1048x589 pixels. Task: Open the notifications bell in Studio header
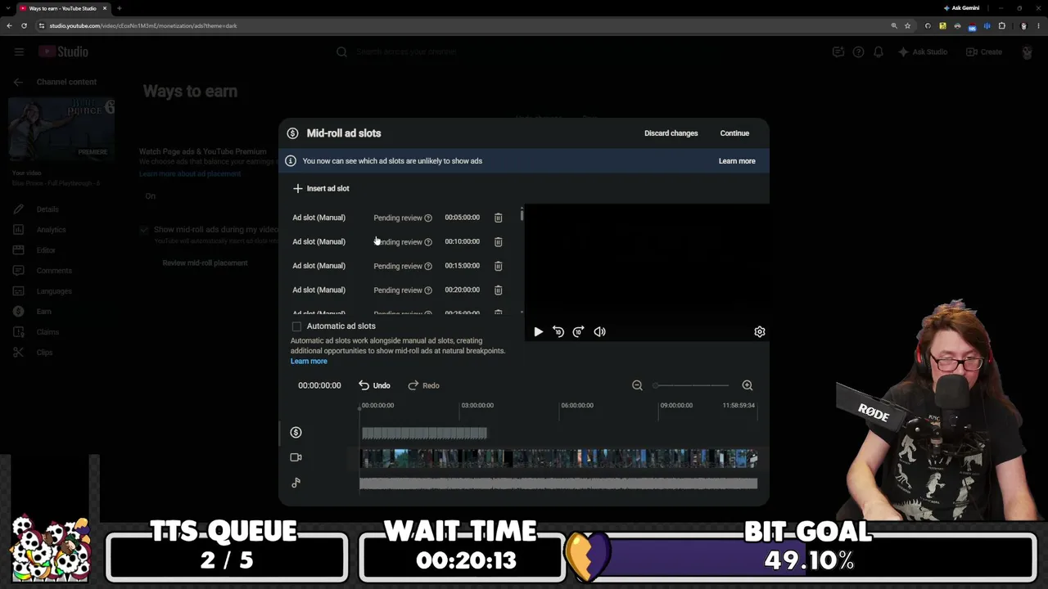(878, 52)
